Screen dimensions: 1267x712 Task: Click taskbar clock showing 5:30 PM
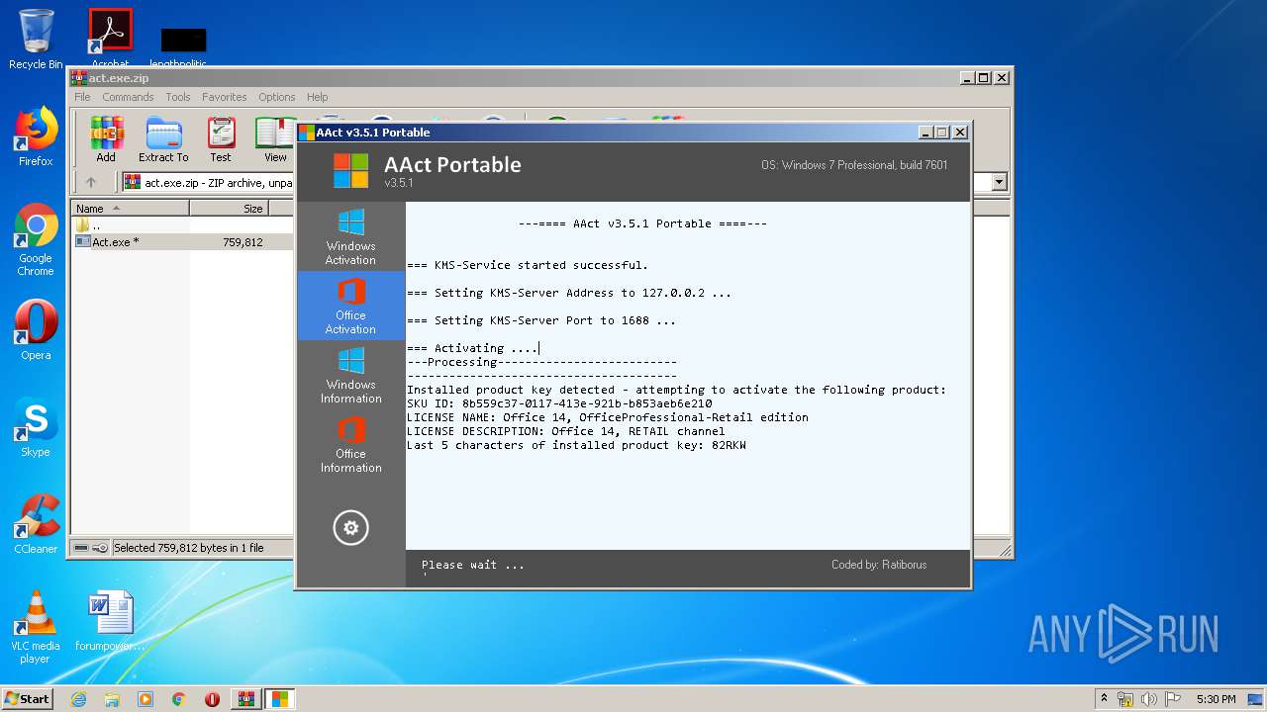pos(1216,699)
